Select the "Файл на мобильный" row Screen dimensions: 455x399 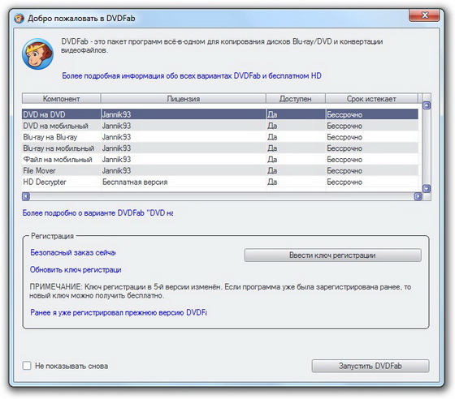click(220, 160)
